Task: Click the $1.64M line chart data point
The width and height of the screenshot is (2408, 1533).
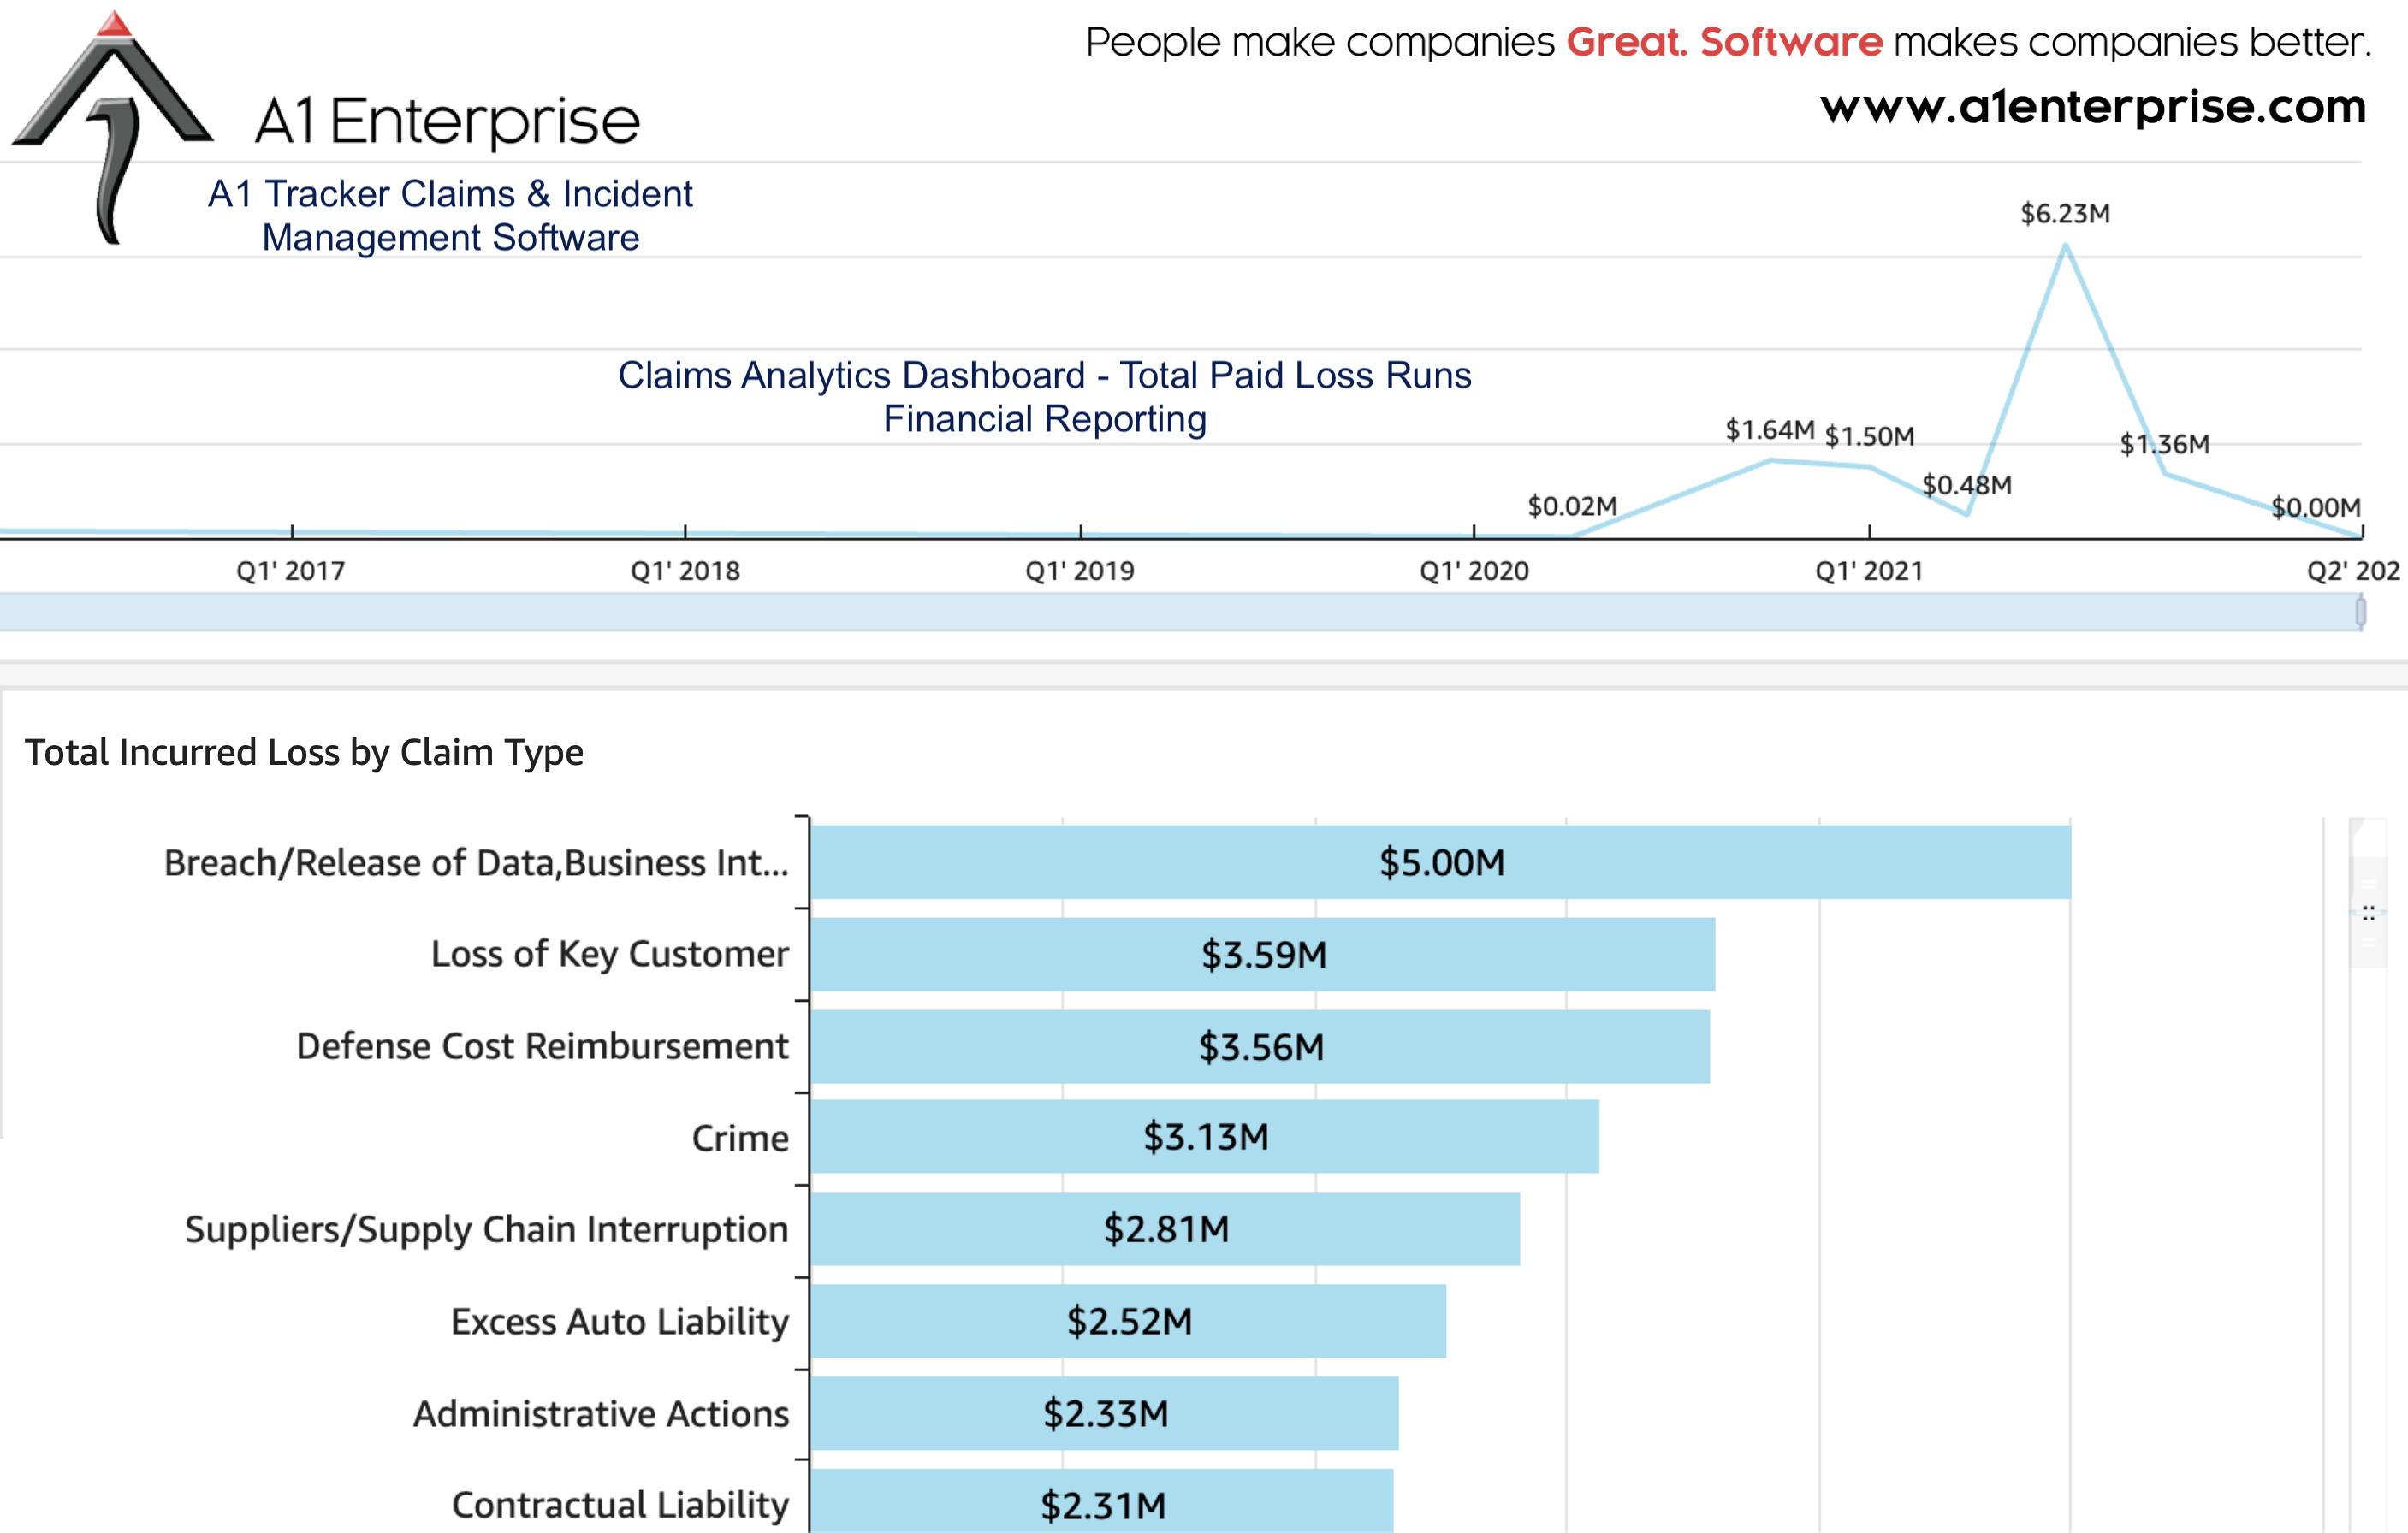Action: point(1770,460)
